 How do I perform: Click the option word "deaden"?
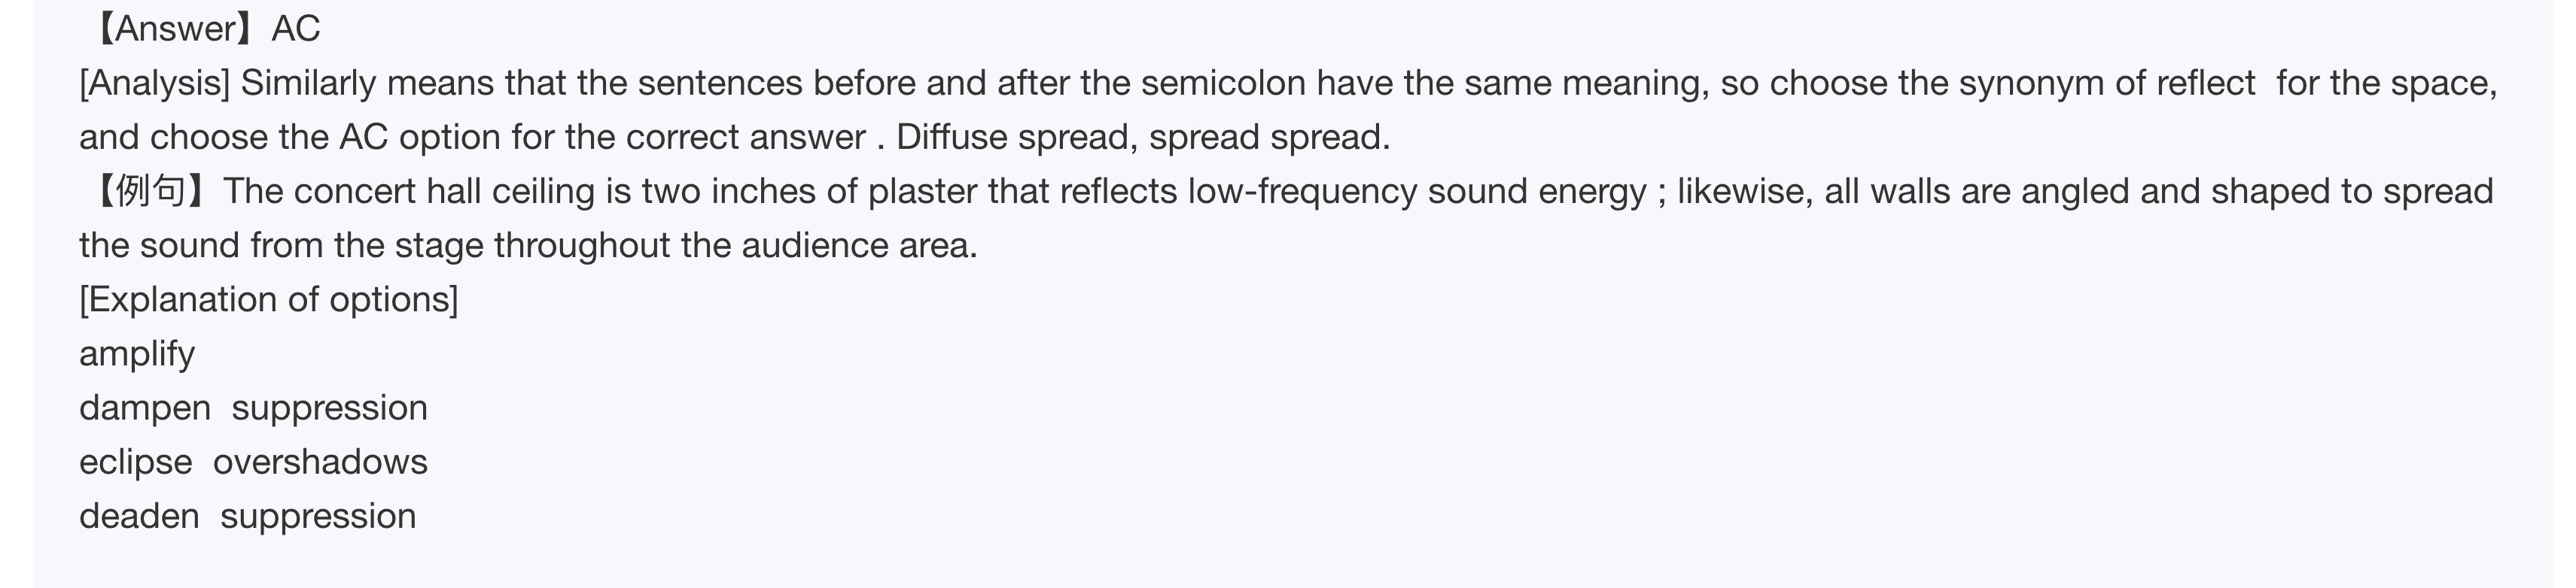pos(139,516)
